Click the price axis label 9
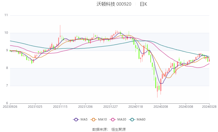The image size is (218, 132). tap(7, 50)
